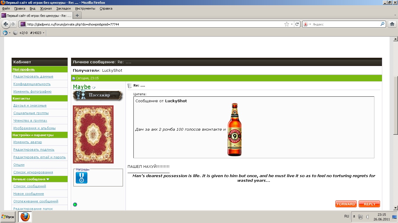Viewport: 398px width, 223px height.
Task: Click the carpet avatar image of Maybe
Action: tap(93, 134)
